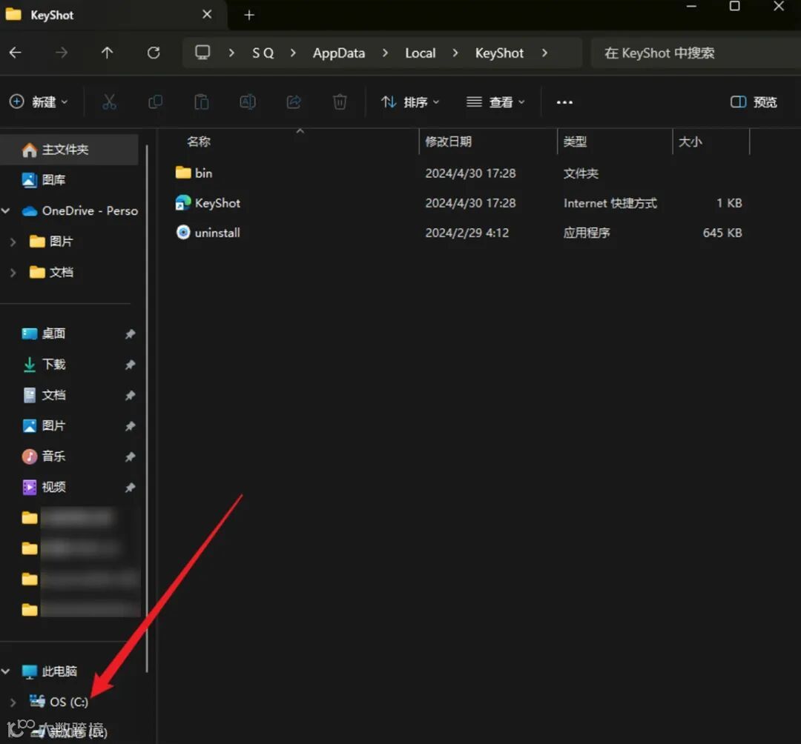Open the See more three-dots menu
Image resolution: width=801 pixels, height=744 pixels.
click(564, 102)
